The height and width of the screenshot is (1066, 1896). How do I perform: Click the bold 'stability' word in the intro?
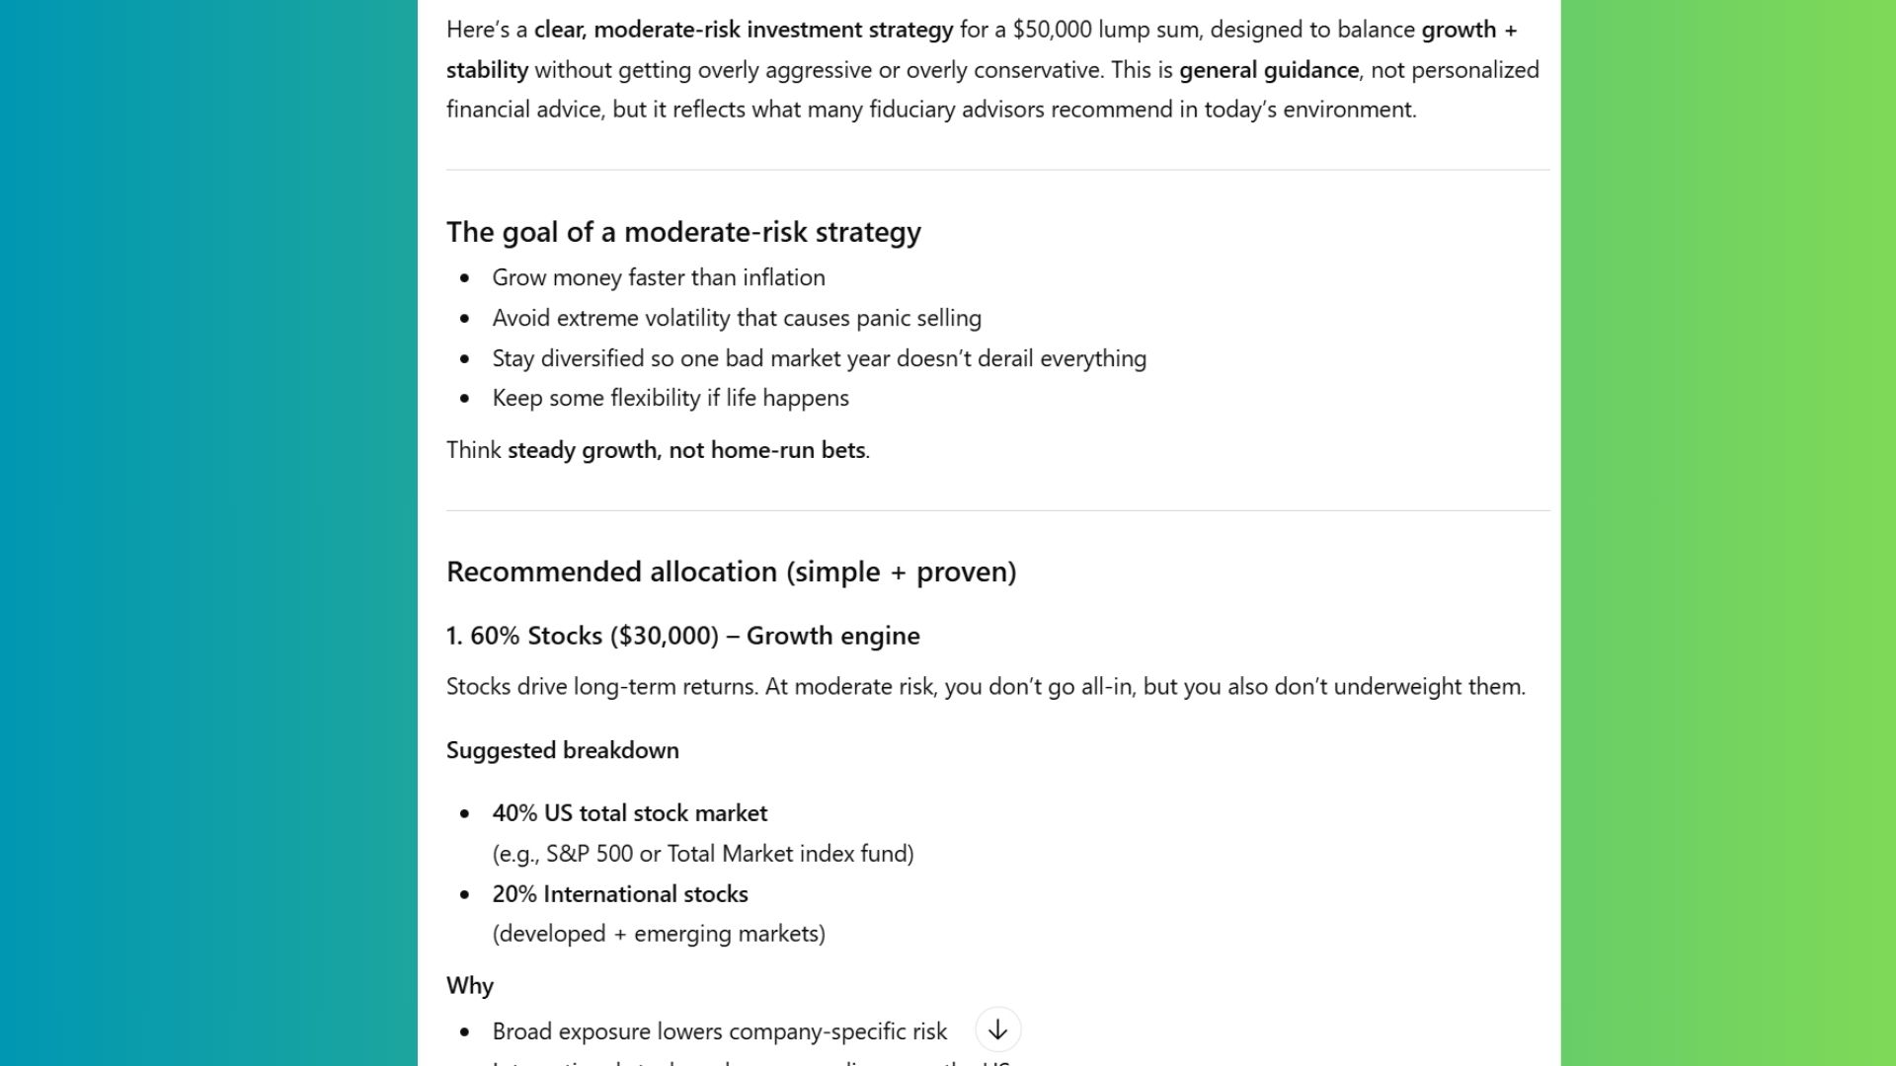pyautogui.click(x=487, y=70)
